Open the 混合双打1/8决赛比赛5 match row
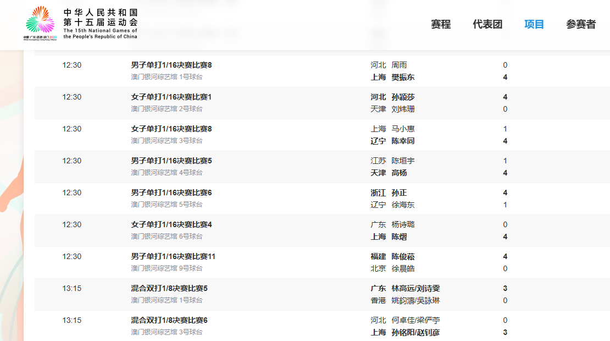Image resolution: width=610 pixels, height=341 pixels. (x=170, y=288)
